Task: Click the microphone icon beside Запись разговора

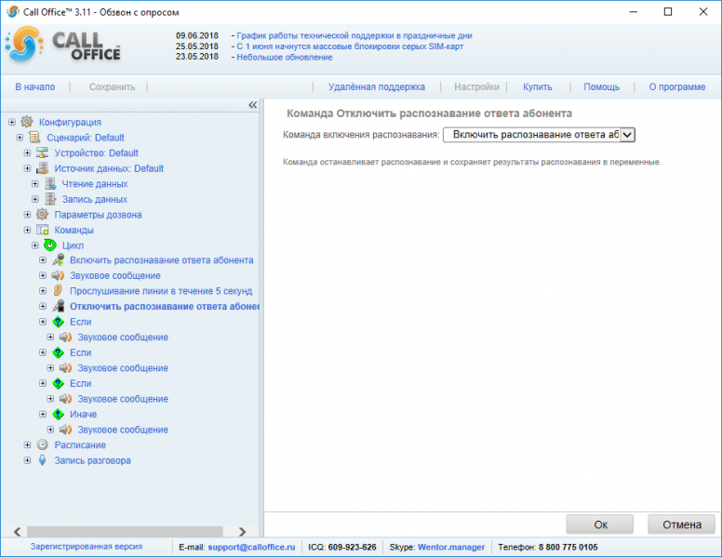Action: 43,460
